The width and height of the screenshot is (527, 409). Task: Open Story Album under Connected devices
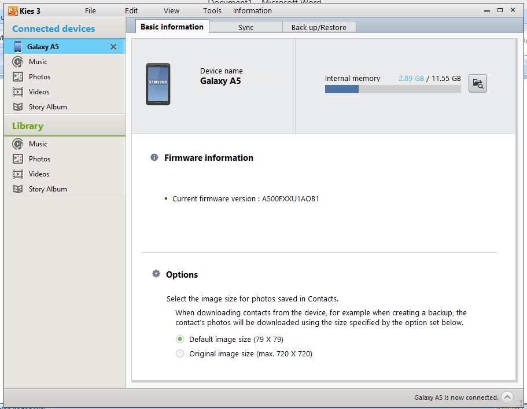click(47, 106)
